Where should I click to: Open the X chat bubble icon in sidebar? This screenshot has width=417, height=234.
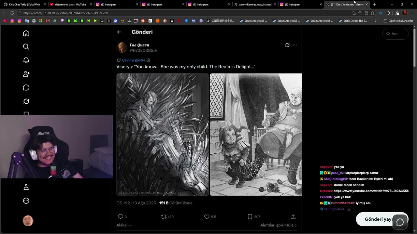[26, 87]
